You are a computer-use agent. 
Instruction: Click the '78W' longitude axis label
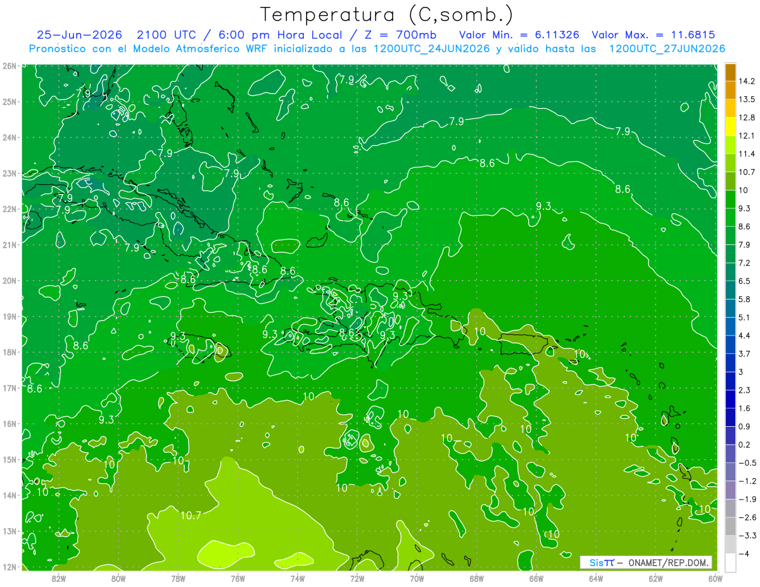(x=178, y=578)
